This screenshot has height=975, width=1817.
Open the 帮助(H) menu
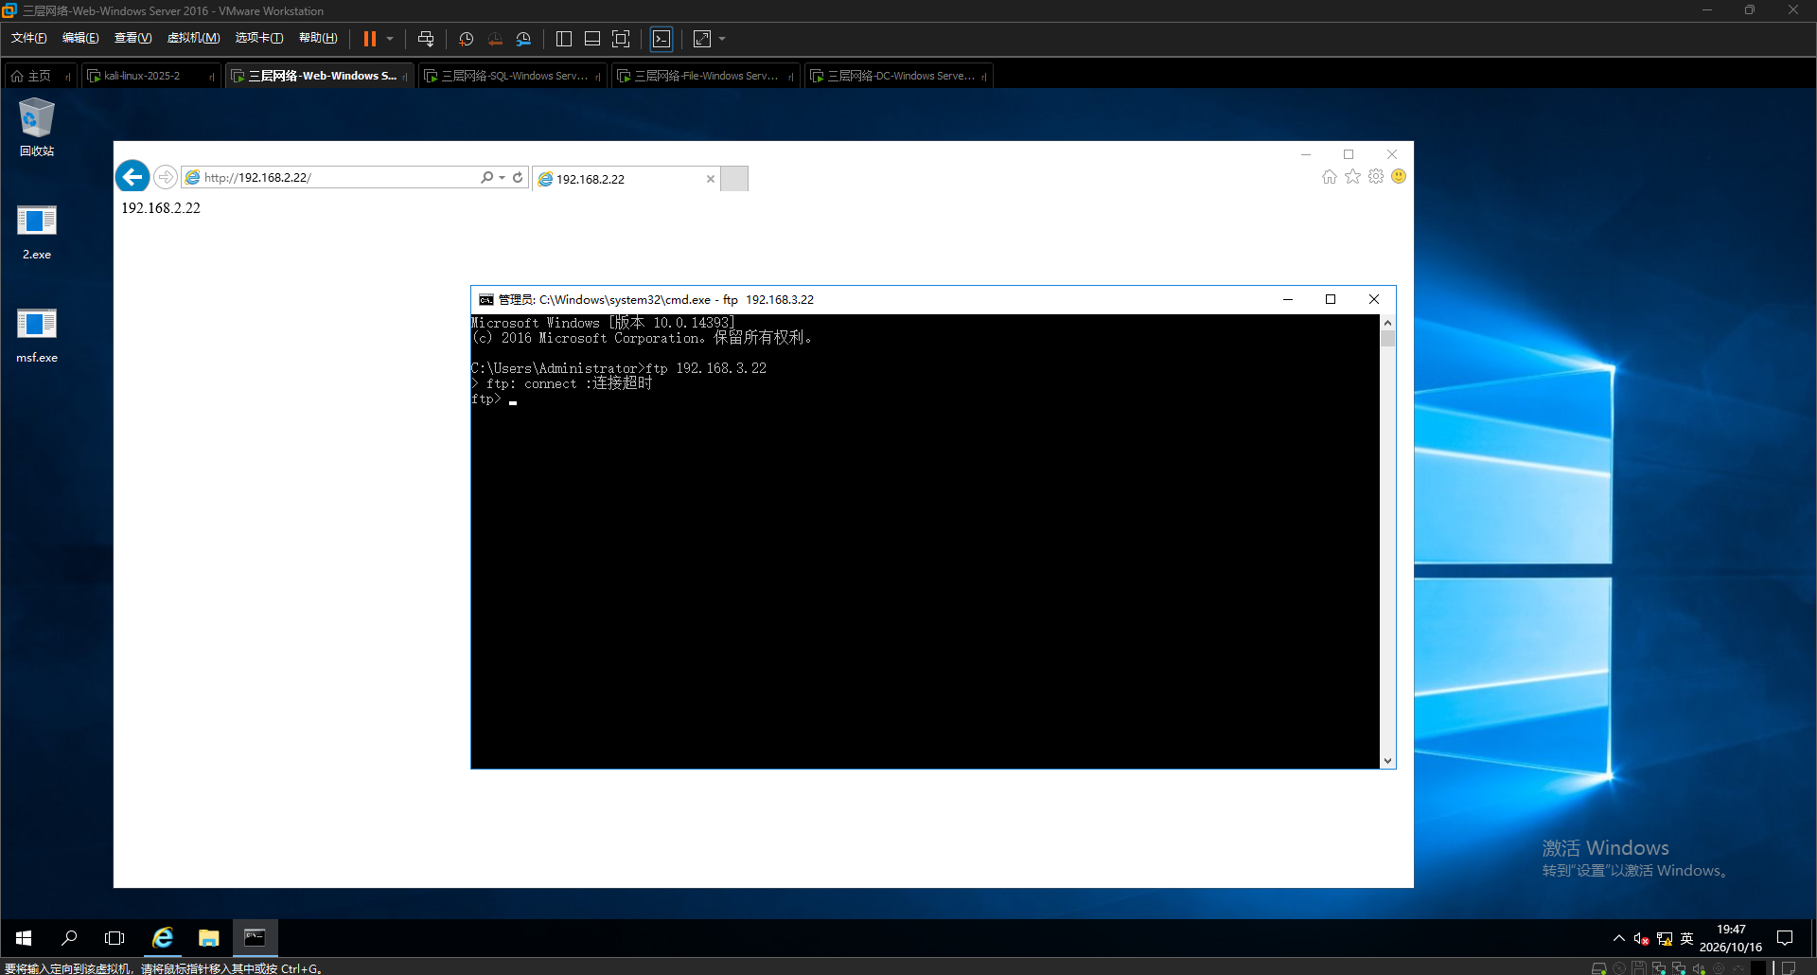[x=318, y=38]
